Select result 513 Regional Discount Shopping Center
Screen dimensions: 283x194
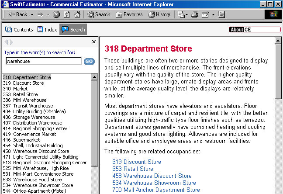point(45,163)
